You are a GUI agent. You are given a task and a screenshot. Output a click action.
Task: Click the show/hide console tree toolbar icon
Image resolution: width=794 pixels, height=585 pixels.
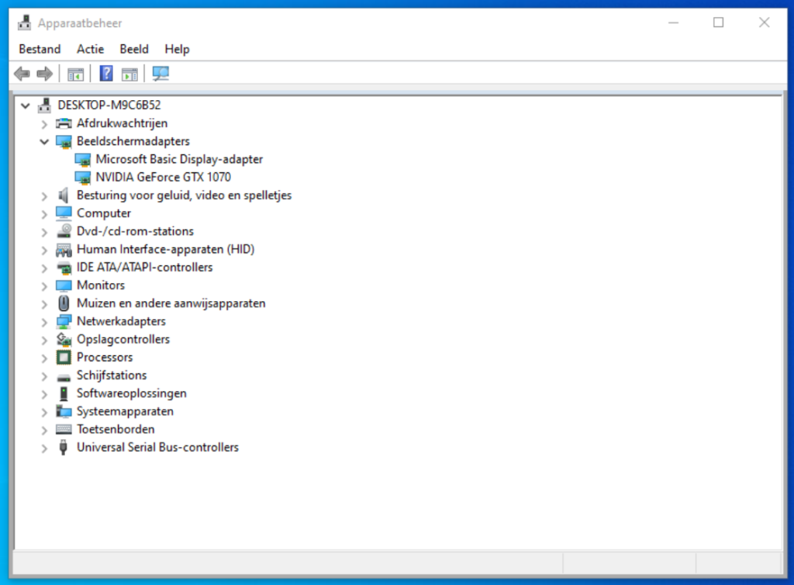coord(75,74)
